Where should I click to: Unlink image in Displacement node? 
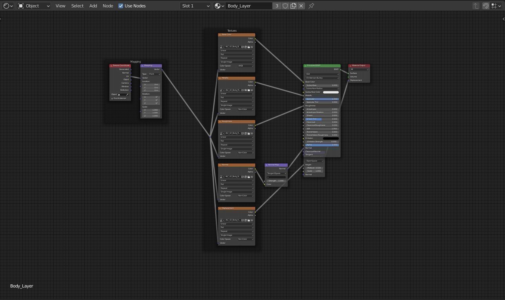click(252, 220)
